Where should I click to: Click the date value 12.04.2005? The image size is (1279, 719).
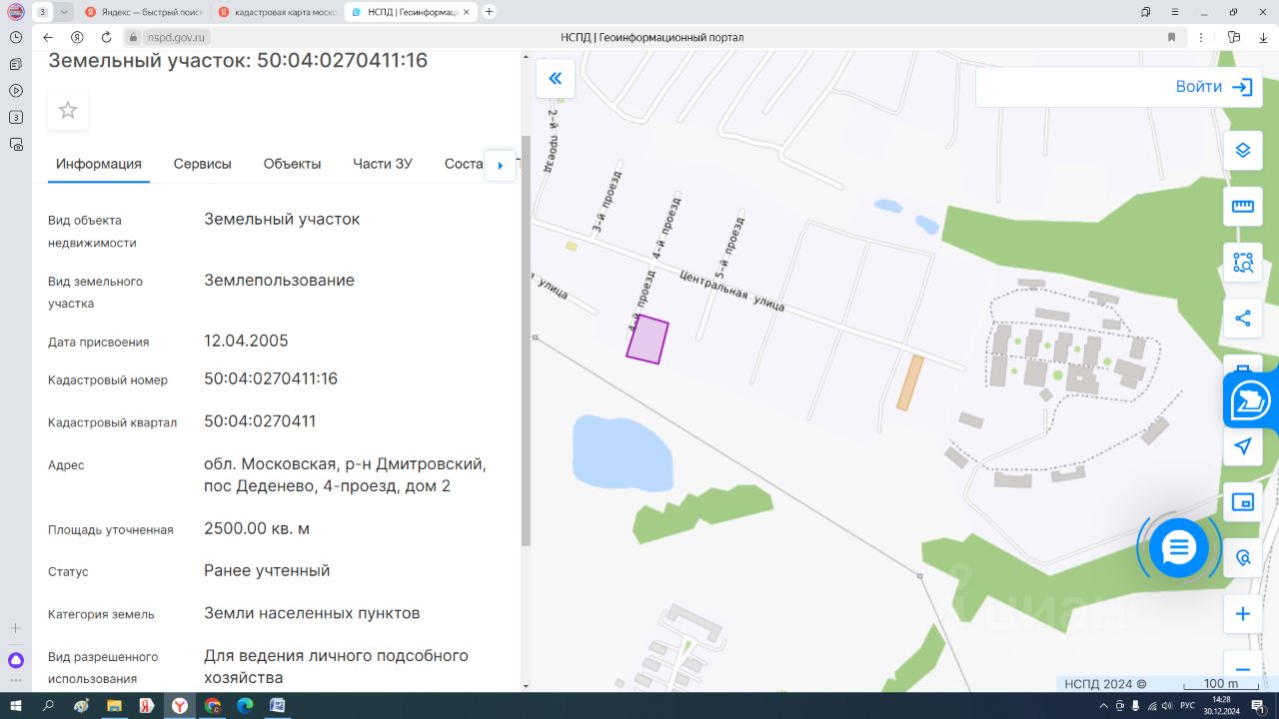[x=246, y=341]
